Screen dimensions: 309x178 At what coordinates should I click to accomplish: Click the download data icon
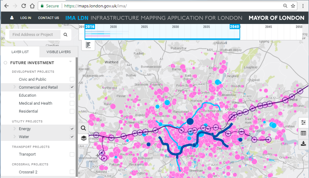pos(303,143)
